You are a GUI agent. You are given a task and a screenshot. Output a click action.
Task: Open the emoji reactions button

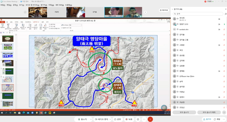[x=138, y=119]
